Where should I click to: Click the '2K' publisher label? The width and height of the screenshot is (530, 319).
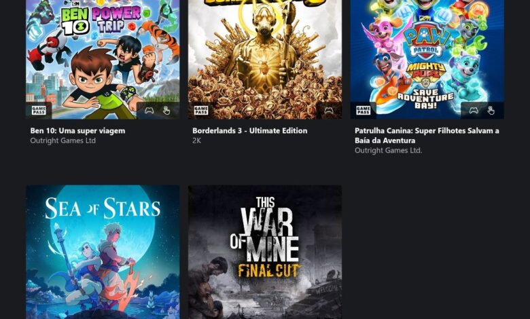click(x=197, y=140)
